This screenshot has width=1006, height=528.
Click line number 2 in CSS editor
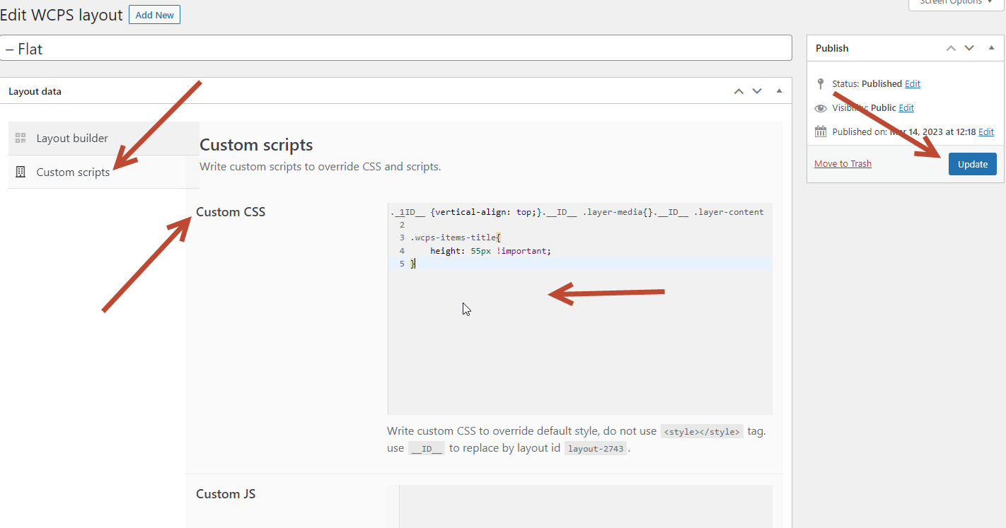click(x=402, y=225)
